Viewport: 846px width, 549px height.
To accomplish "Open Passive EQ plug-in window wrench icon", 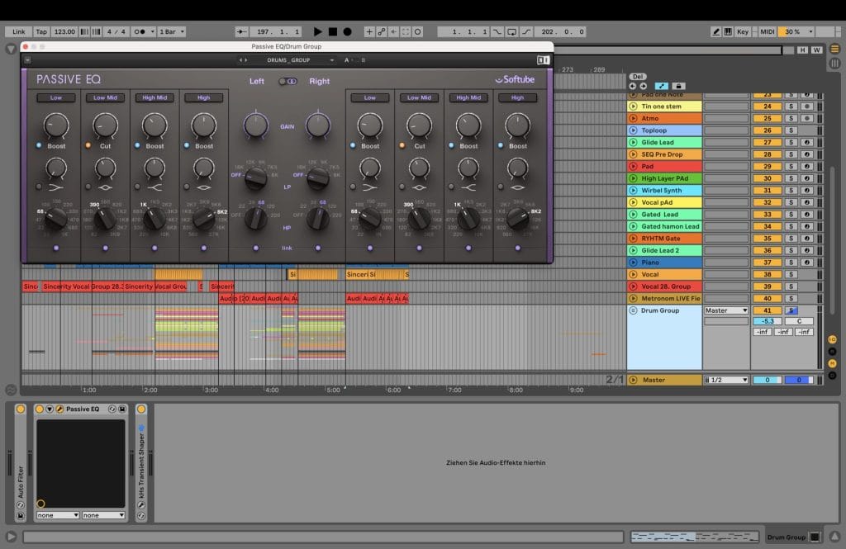I will (x=59, y=409).
